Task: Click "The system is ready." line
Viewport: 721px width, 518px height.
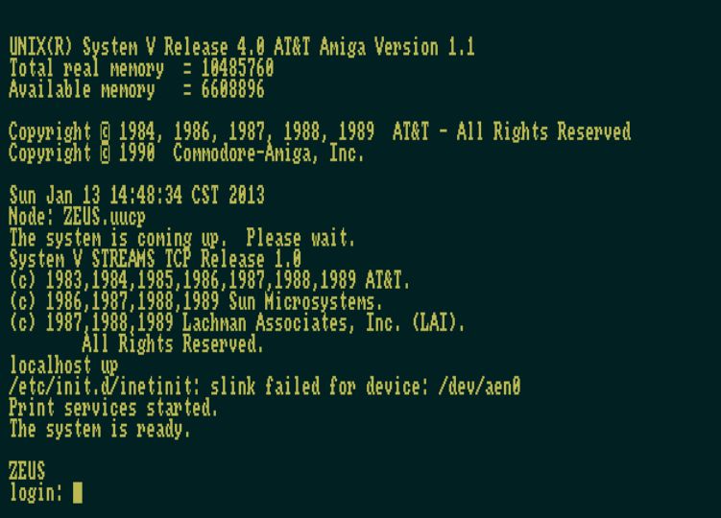Action: pos(100,430)
